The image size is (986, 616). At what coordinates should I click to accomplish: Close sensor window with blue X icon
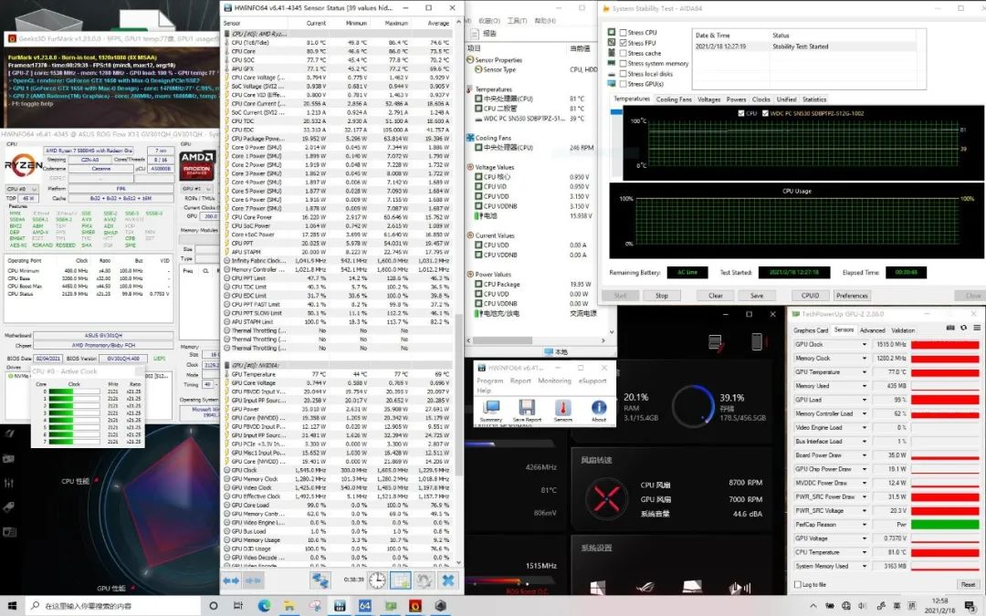(x=448, y=579)
